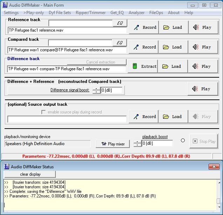Click the disabled Cancel extraction button
Image resolution: width=223 pixels, height=215 pixels.
click(x=97, y=62)
